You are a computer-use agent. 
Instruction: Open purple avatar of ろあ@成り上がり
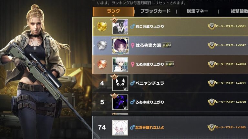click(120, 102)
